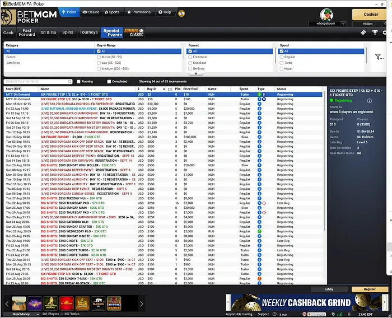Click the knockout target icon for $250 Thursday PKO Late Reg

tap(264, 203)
